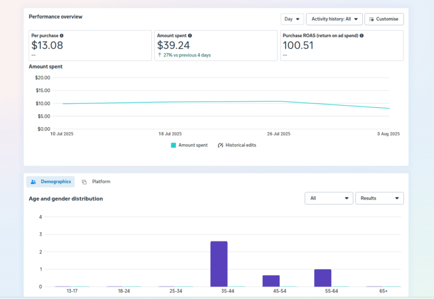Click the teal Amount spent legend swatch
Image resolution: width=434 pixels, height=299 pixels.
[x=173, y=145]
